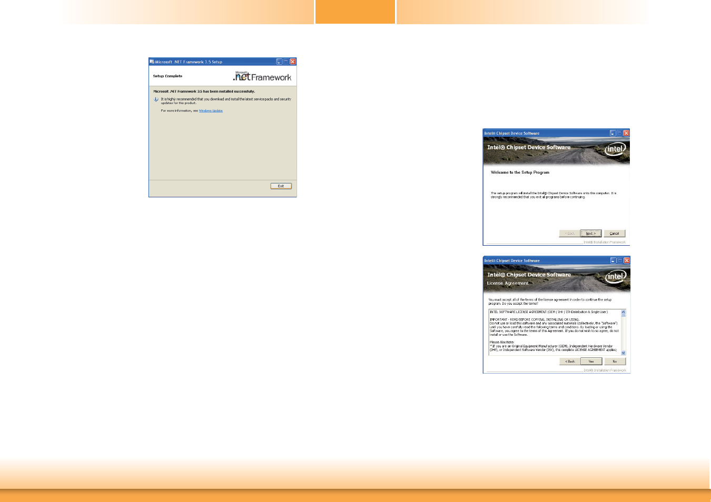The height and width of the screenshot is (502, 711).
Task: Click 'Intel Installation Framework' footer in License dialog
Action: pyautogui.click(x=605, y=370)
